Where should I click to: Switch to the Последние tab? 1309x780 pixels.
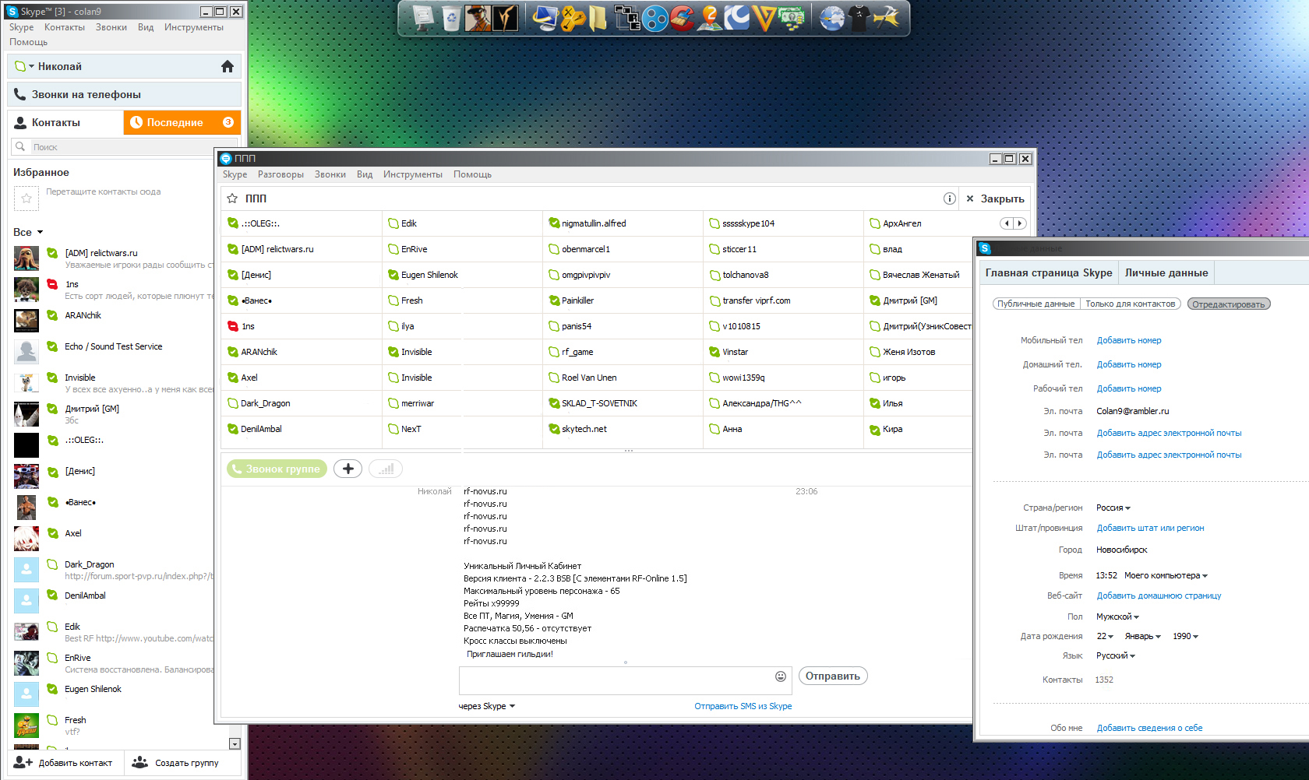click(x=182, y=122)
